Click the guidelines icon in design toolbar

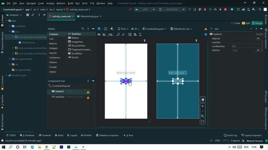click(140, 35)
